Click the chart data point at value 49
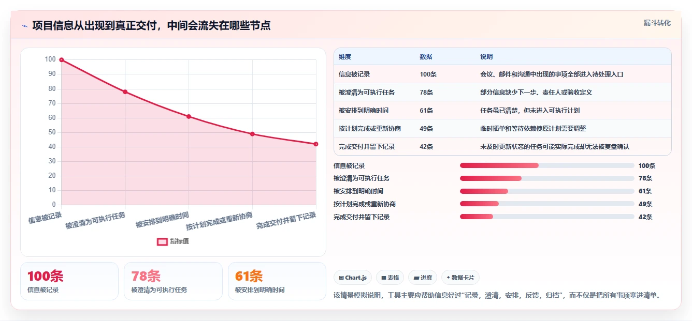692x321 pixels. pyautogui.click(x=252, y=134)
